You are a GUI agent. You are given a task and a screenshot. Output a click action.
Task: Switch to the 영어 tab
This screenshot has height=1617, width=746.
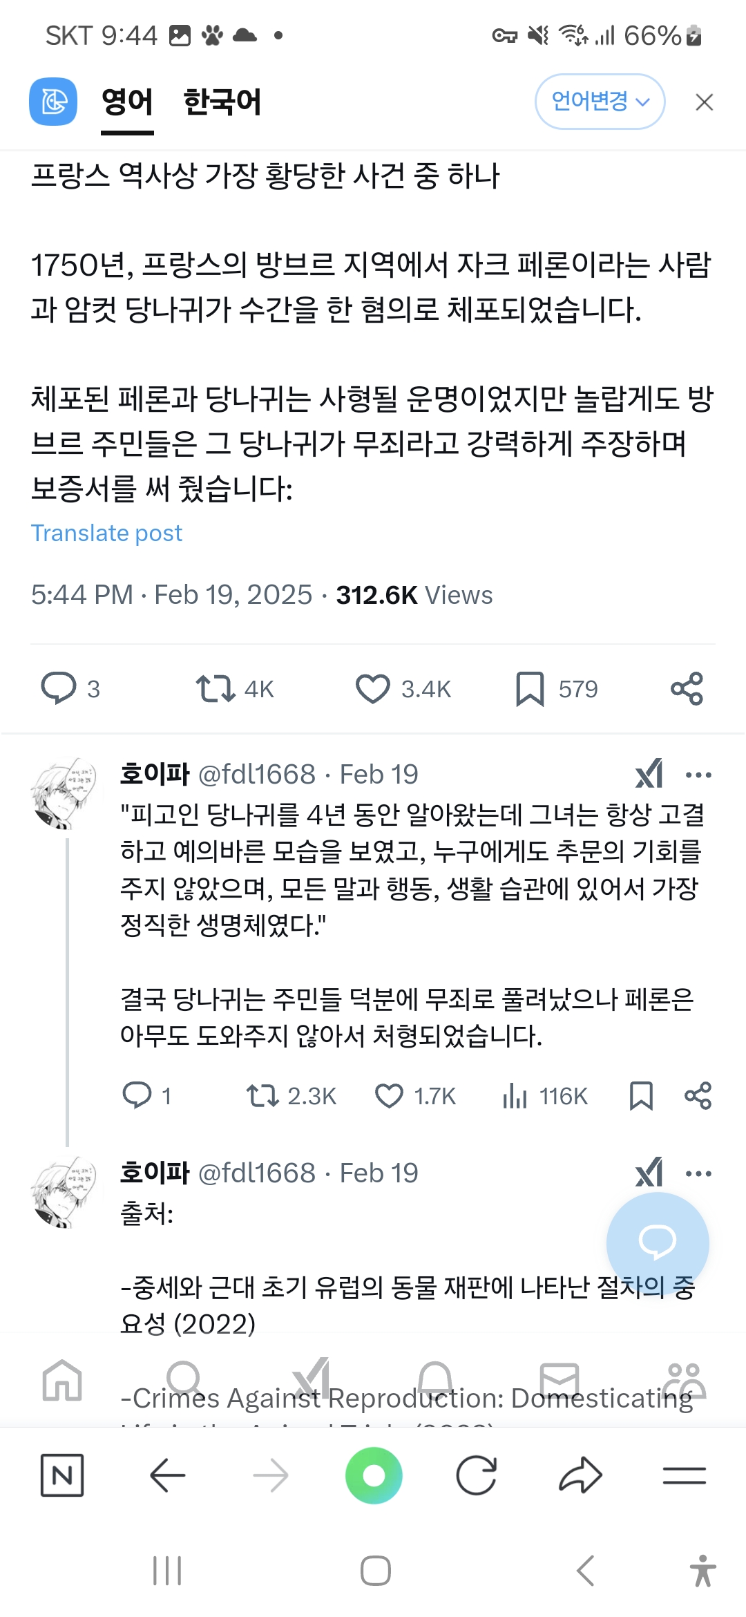(127, 102)
